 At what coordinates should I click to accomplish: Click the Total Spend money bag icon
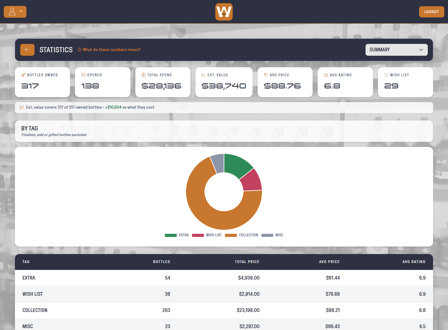143,75
